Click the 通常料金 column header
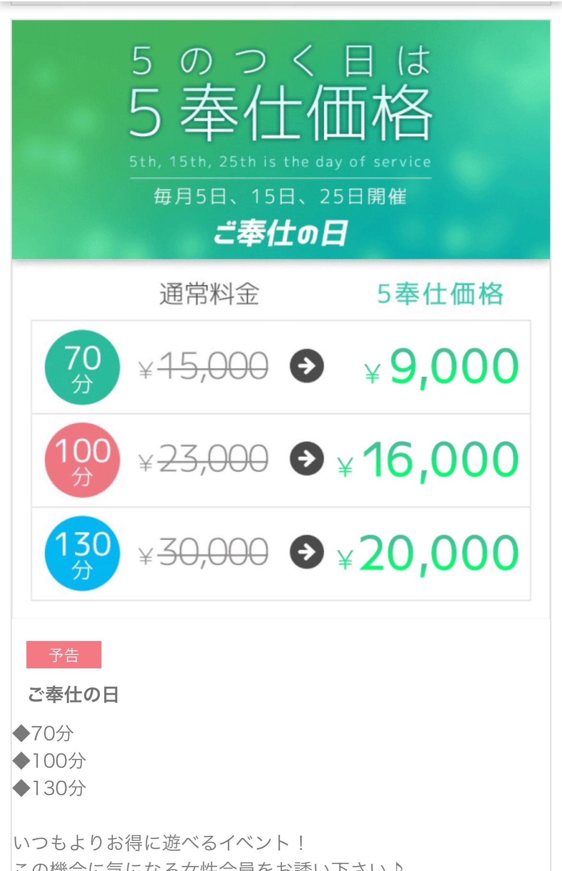 [x=209, y=294]
